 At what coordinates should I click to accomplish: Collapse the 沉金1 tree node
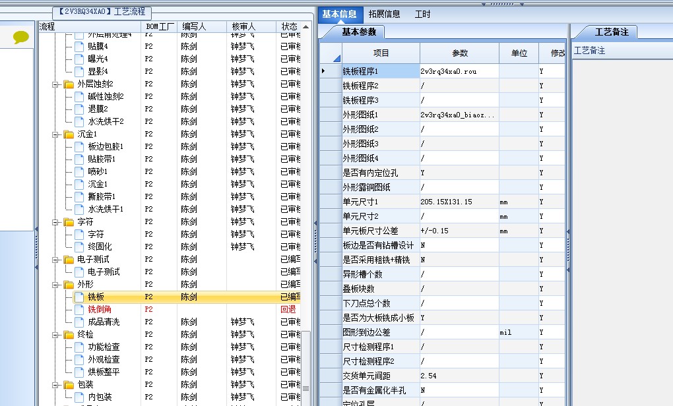click(55, 134)
